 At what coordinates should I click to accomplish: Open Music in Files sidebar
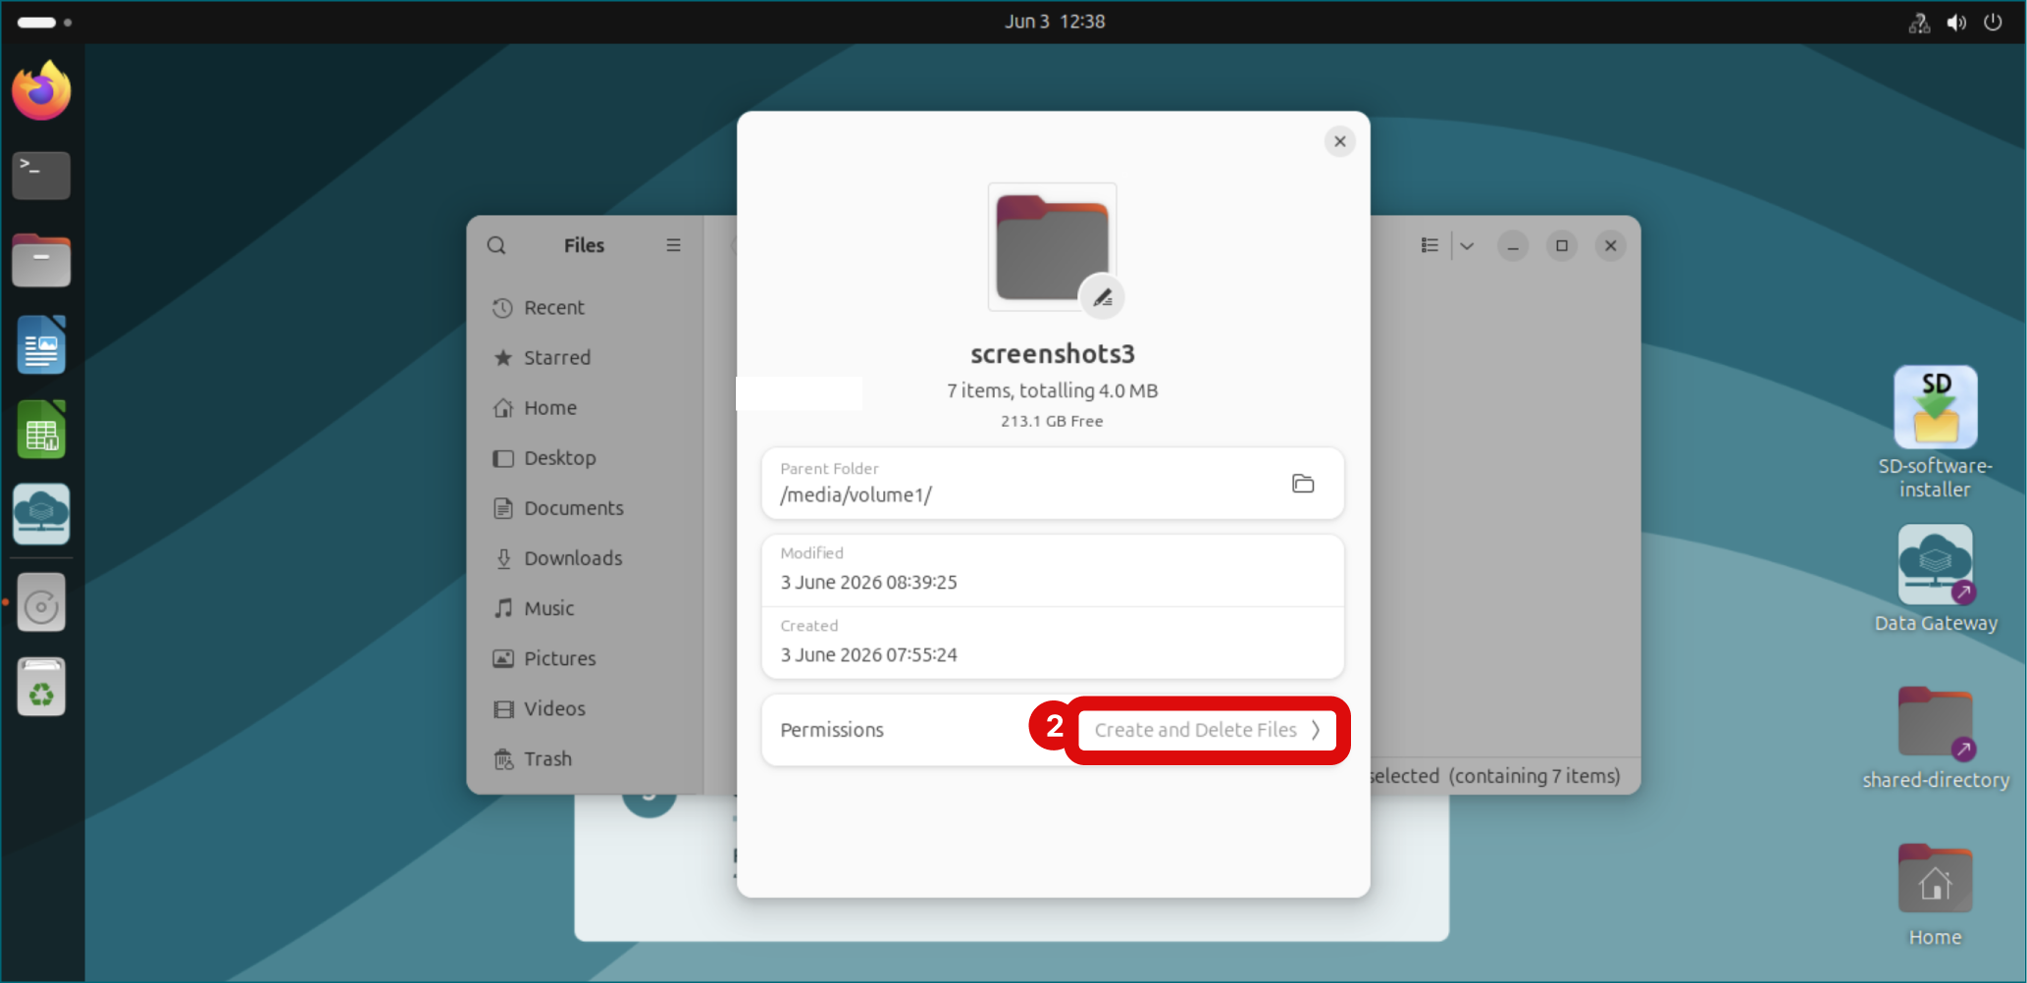coord(586,608)
